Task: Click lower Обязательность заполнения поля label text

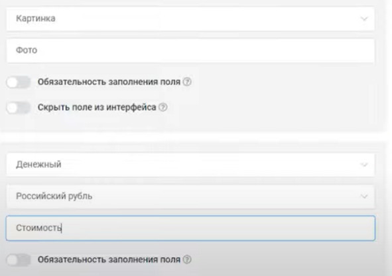Action: tap(109, 259)
